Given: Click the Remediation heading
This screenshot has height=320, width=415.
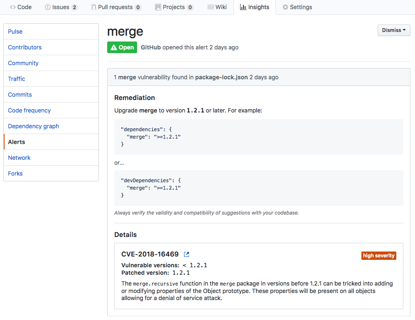Looking at the screenshot, I should pyautogui.click(x=135, y=98).
